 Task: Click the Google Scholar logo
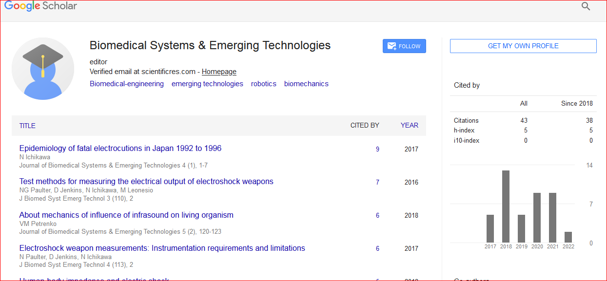[x=40, y=6]
